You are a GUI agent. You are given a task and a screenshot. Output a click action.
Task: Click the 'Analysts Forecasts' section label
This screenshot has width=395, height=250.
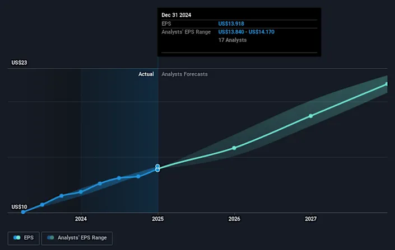tap(185, 74)
